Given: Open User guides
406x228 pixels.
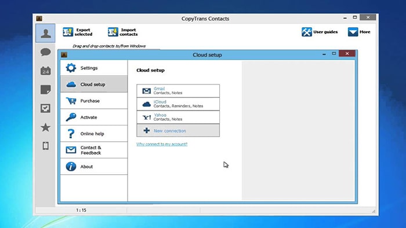Looking at the screenshot, I should [320, 32].
